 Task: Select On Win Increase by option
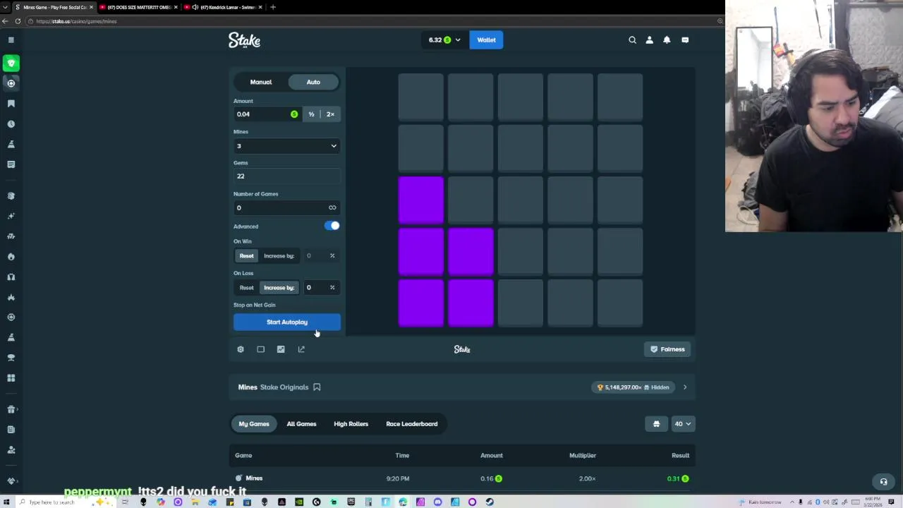pyautogui.click(x=279, y=256)
